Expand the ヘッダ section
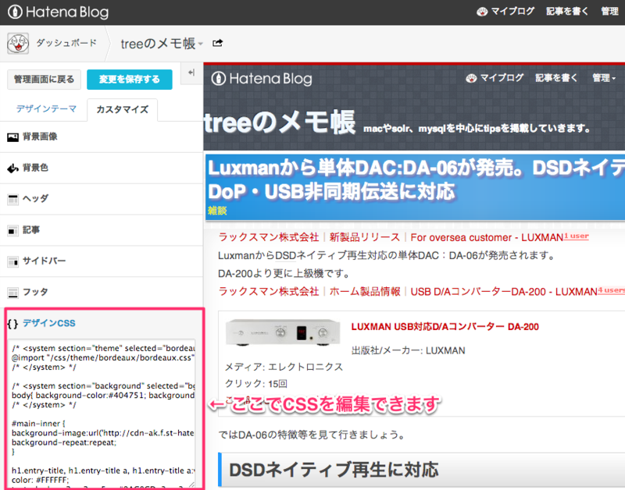Screen dimensions: 625x490 (x=102, y=199)
